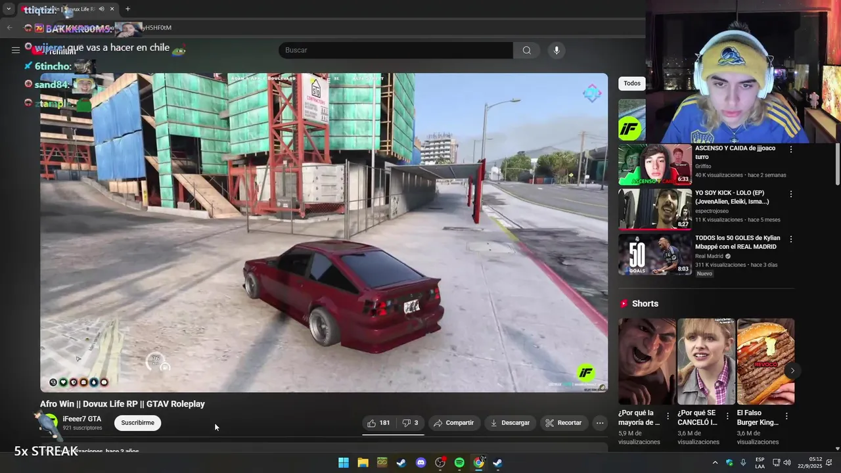Viewport: 841px width, 473px height.
Task: Open the YouTube hamburger guide menu
Action: pyautogui.click(x=15, y=50)
